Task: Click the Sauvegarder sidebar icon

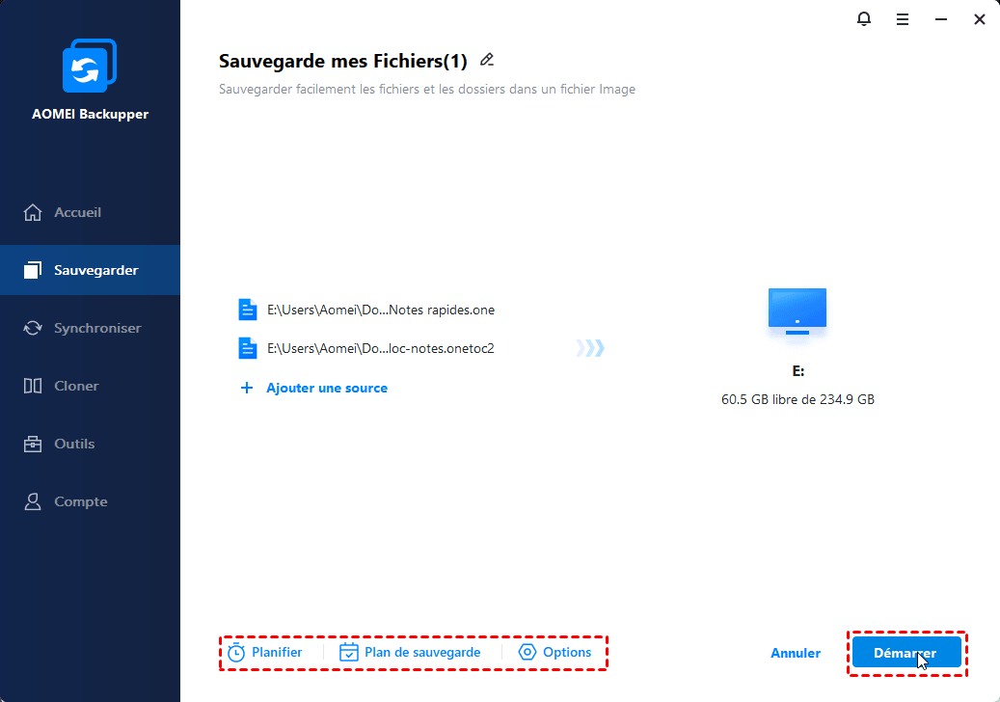Action: 33,270
